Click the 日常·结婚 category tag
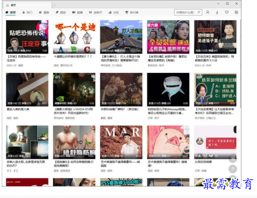The width and height of the screenshot is (257, 198). (201, 171)
